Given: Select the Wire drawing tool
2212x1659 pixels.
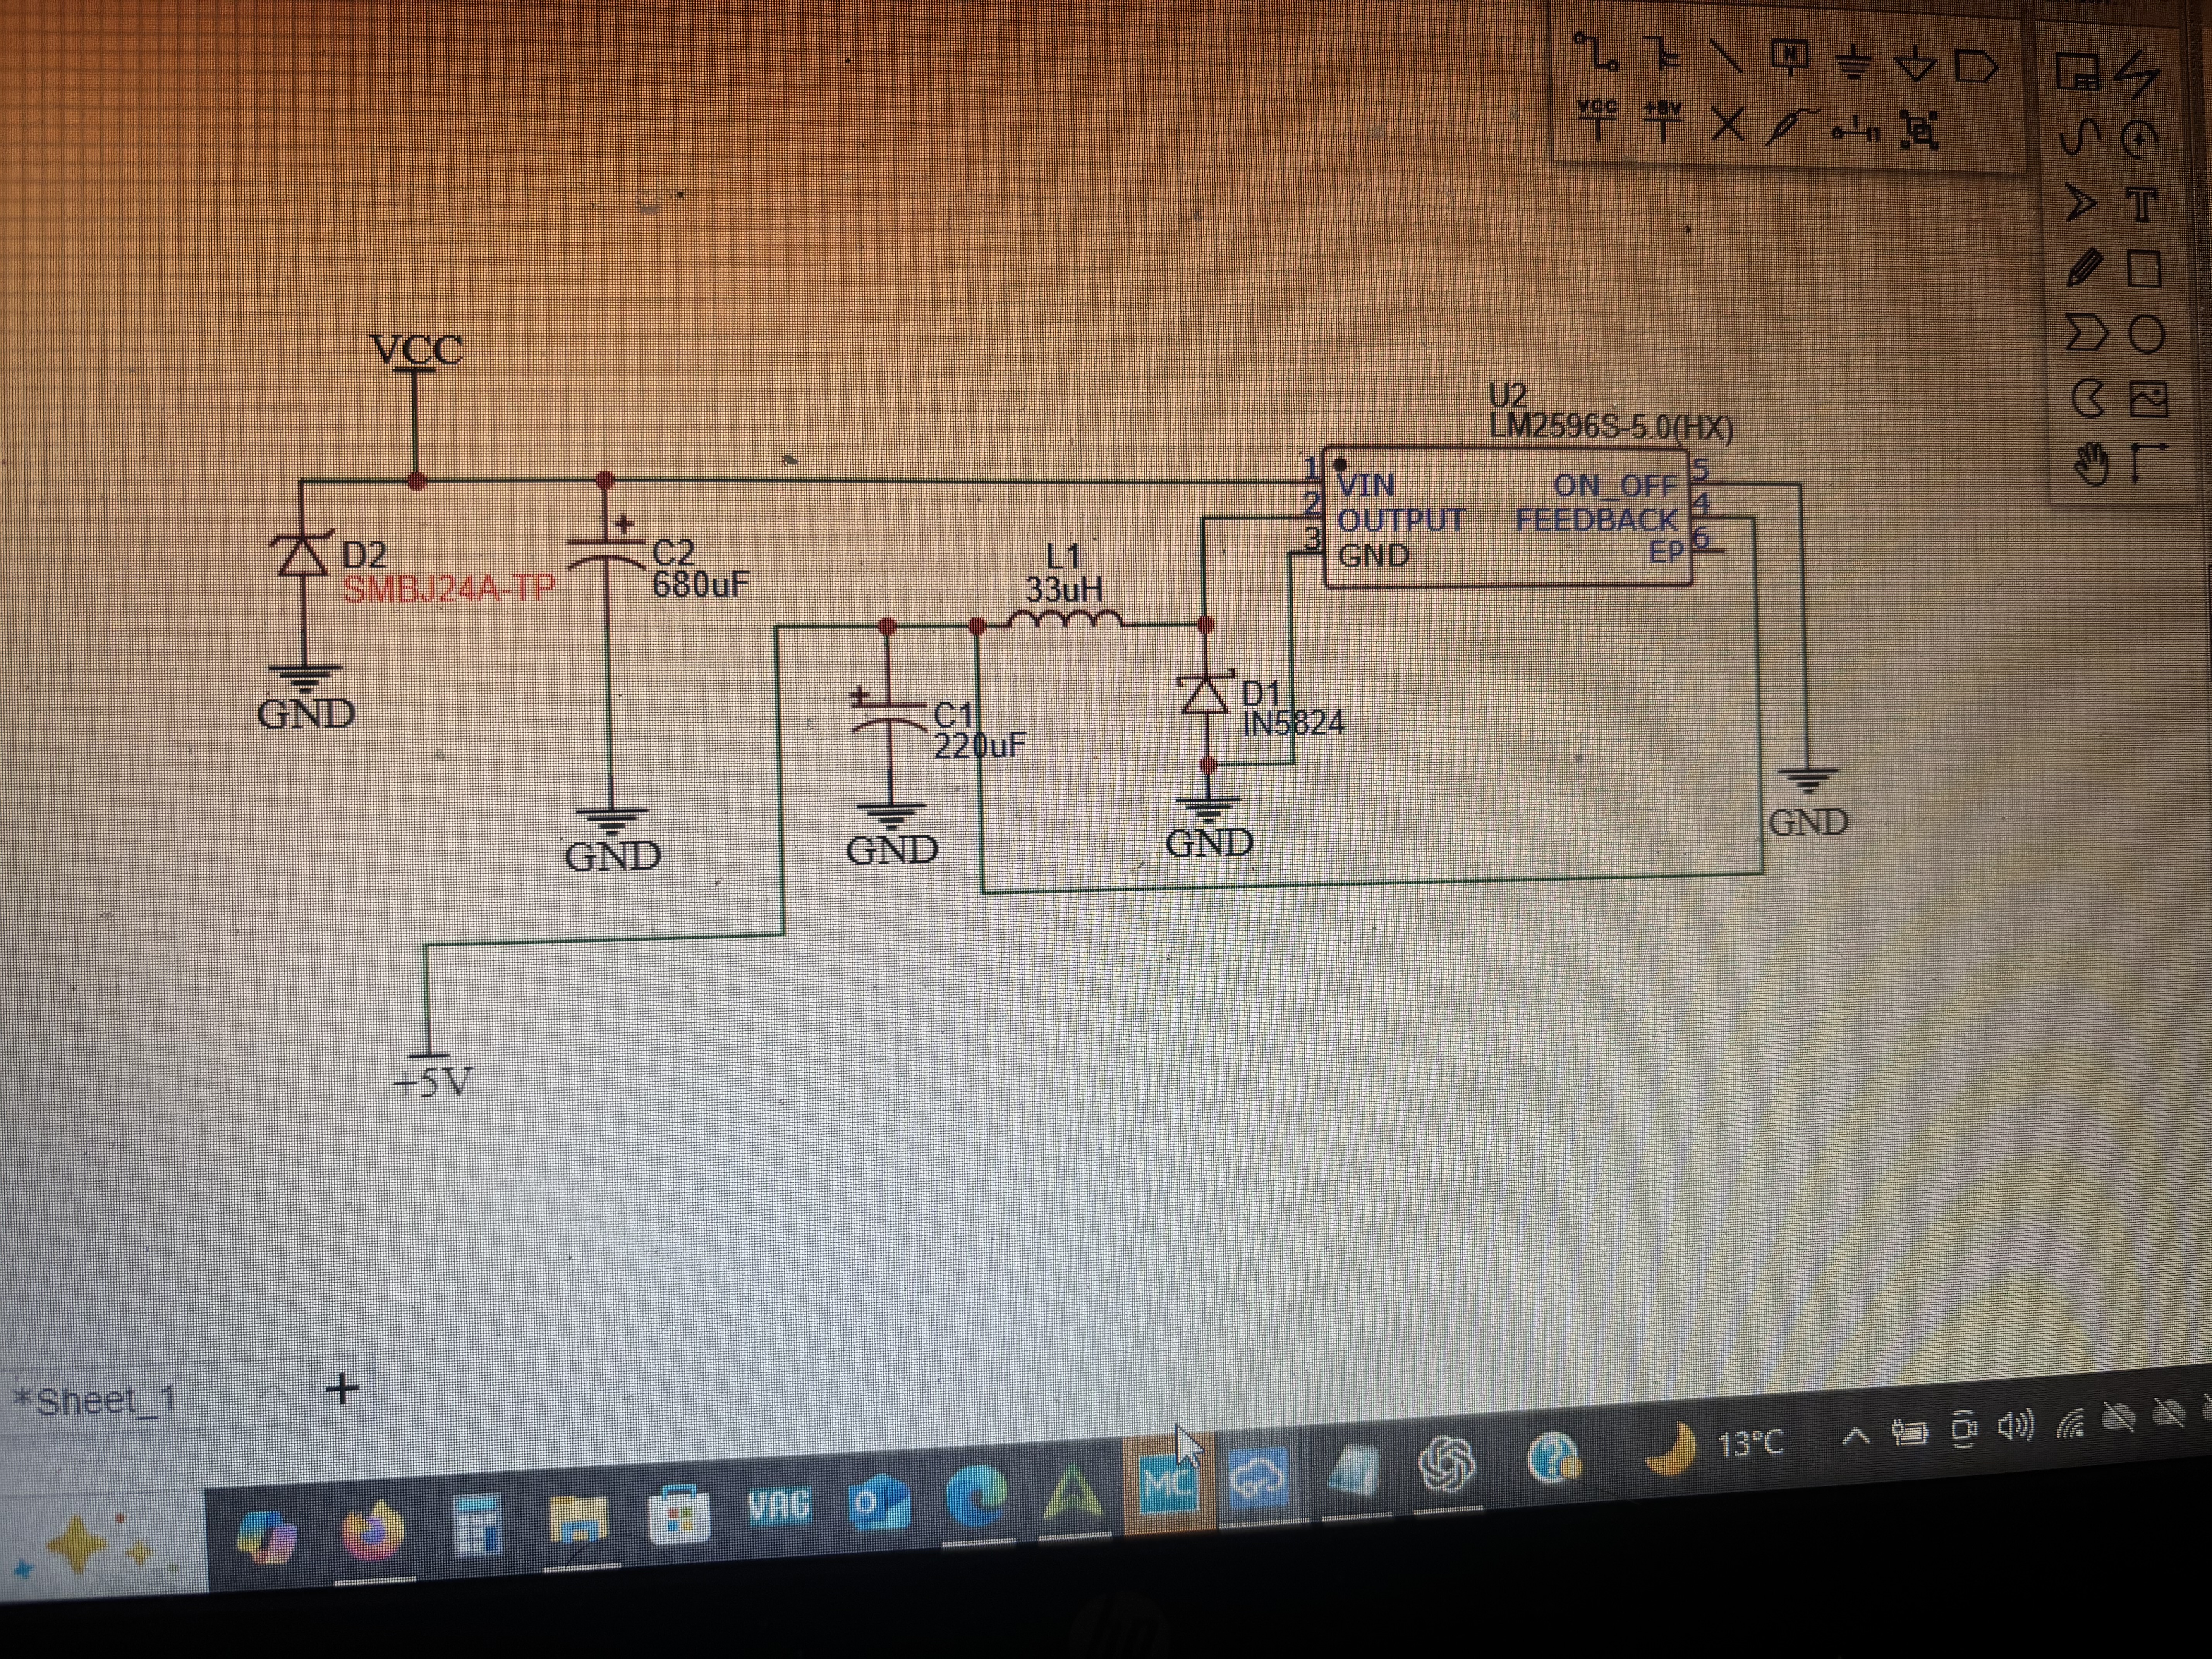Looking at the screenshot, I should [1596, 53].
